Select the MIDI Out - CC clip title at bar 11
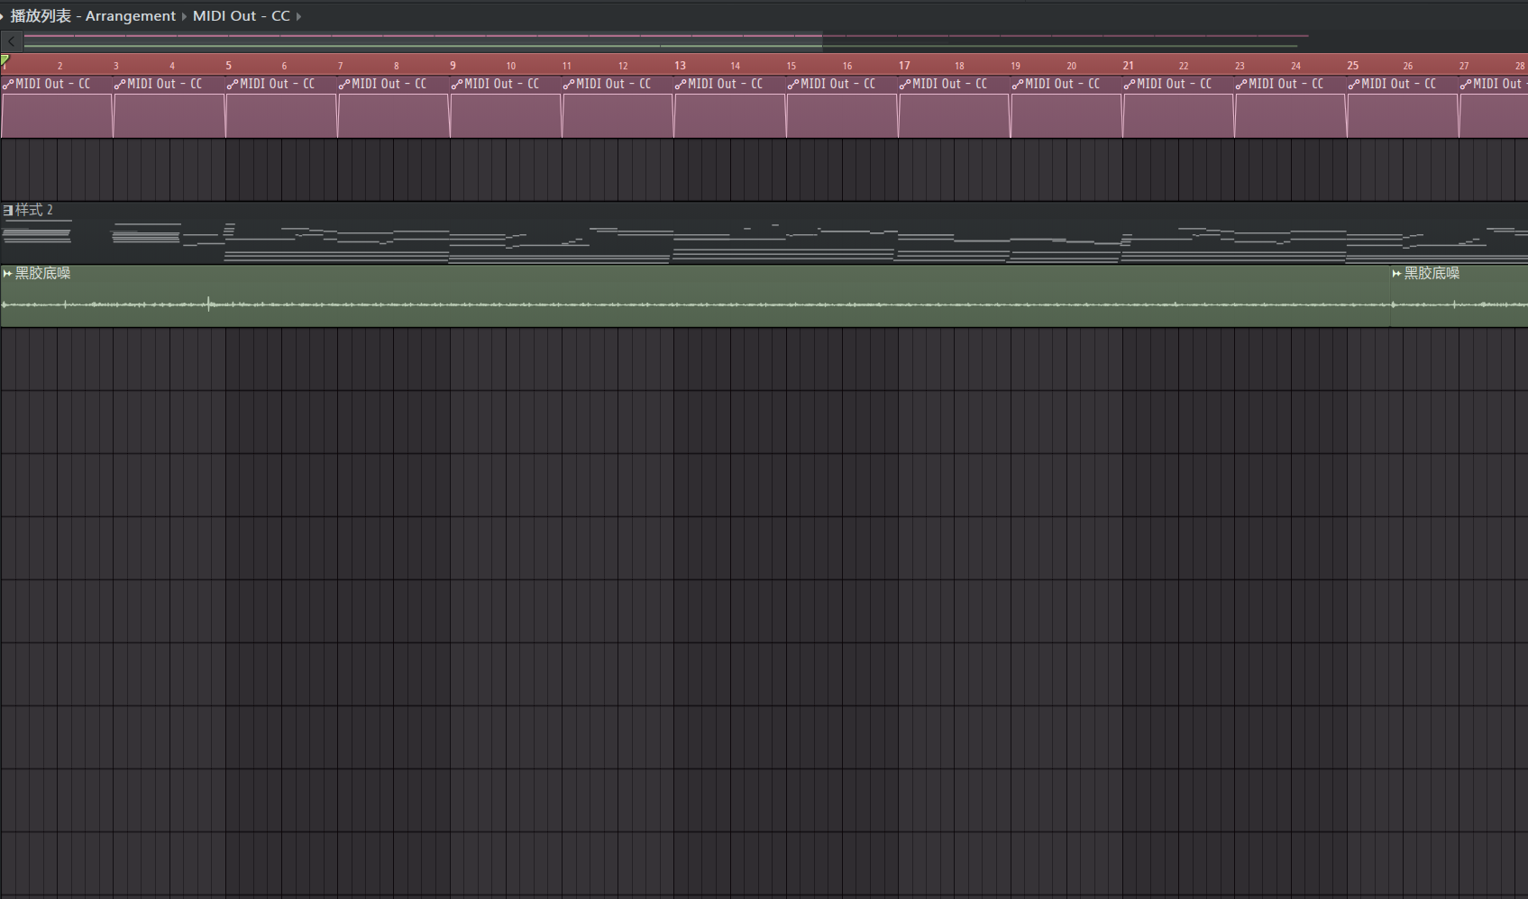This screenshot has width=1528, height=899. 614,84
